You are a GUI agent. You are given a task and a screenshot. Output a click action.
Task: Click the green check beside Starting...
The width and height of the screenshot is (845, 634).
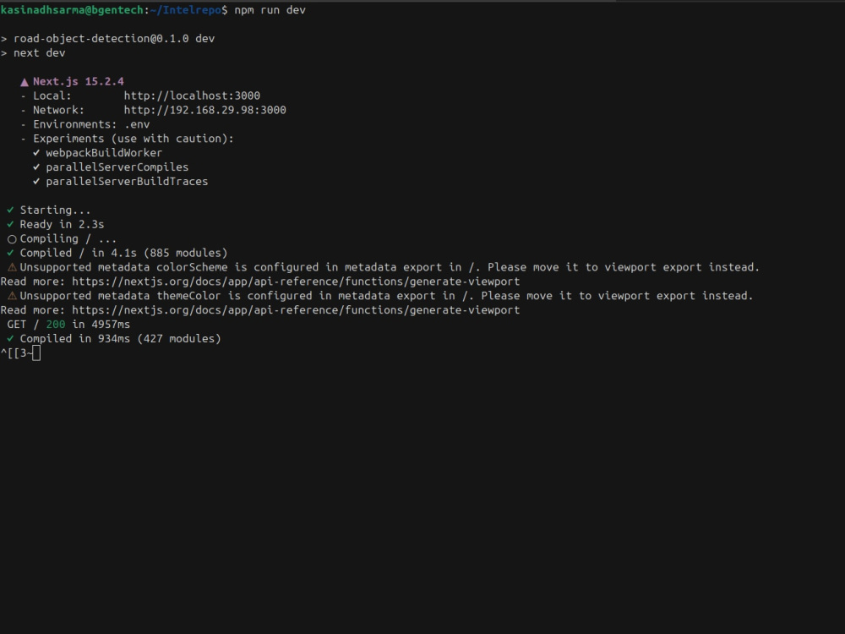pos(10,210)
